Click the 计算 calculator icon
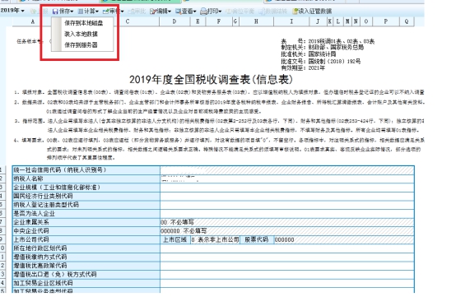456x297 pixels. [81, 12]
